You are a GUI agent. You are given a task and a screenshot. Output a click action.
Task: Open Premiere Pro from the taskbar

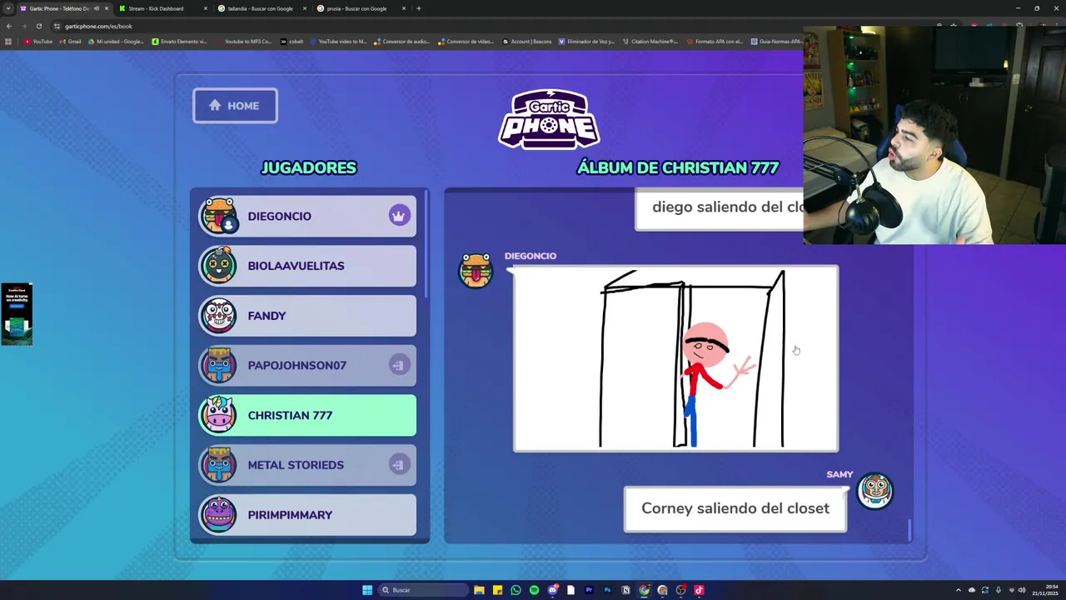tap(589, 590)
